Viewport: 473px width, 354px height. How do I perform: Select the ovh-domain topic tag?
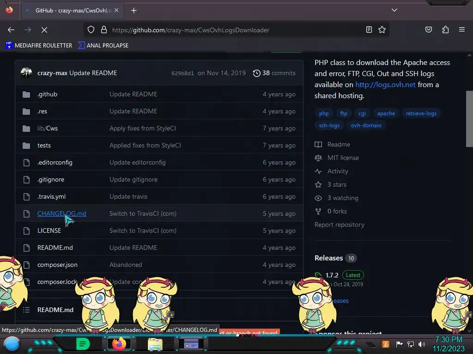[366, 125]
